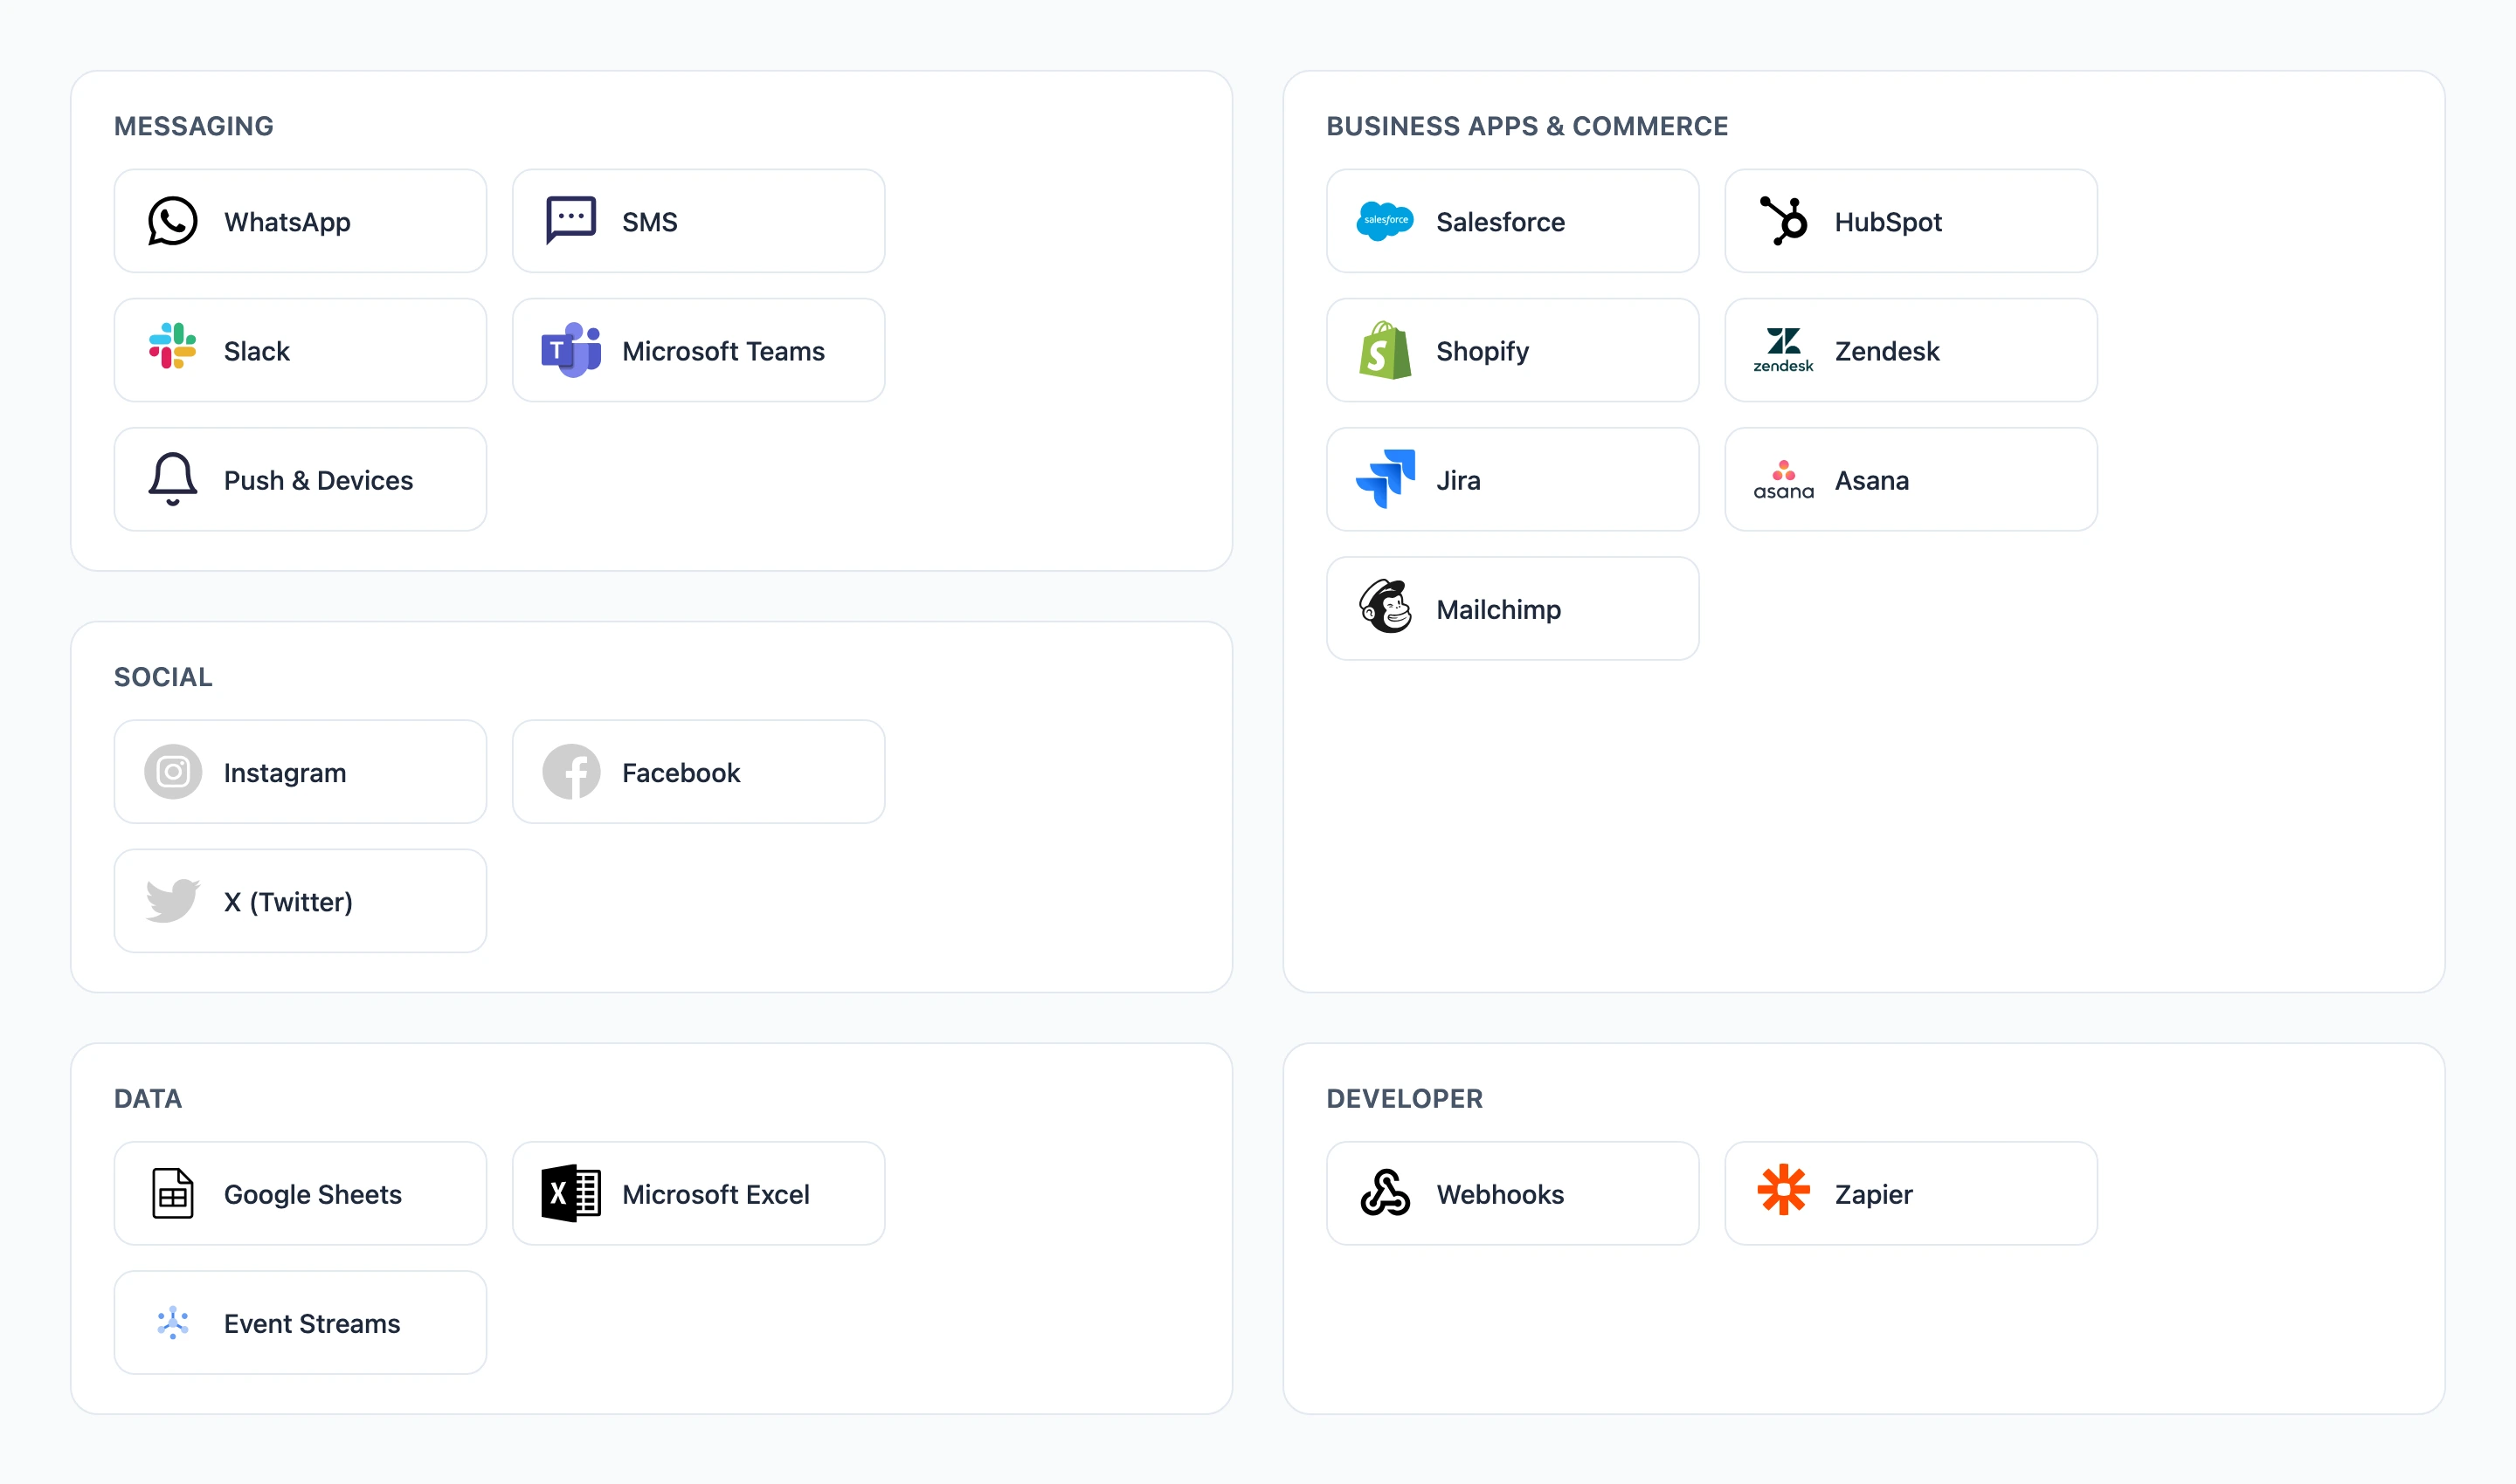Select the SMS label text
This screenshot has height=1484, width=2516.
click(x=649, y=222)
